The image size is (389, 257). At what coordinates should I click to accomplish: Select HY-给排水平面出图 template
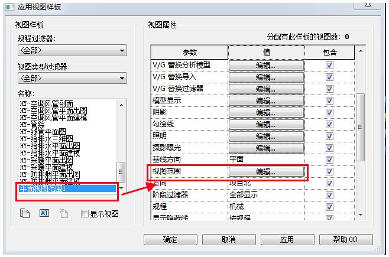[50, 146]
